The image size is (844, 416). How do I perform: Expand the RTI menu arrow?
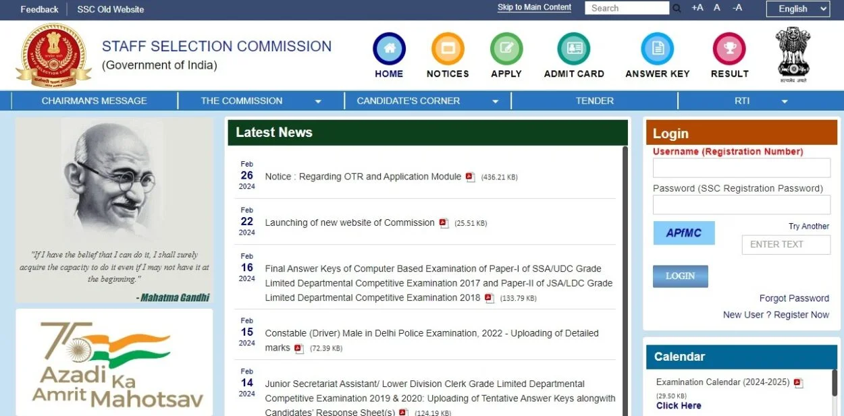point(785,102)
